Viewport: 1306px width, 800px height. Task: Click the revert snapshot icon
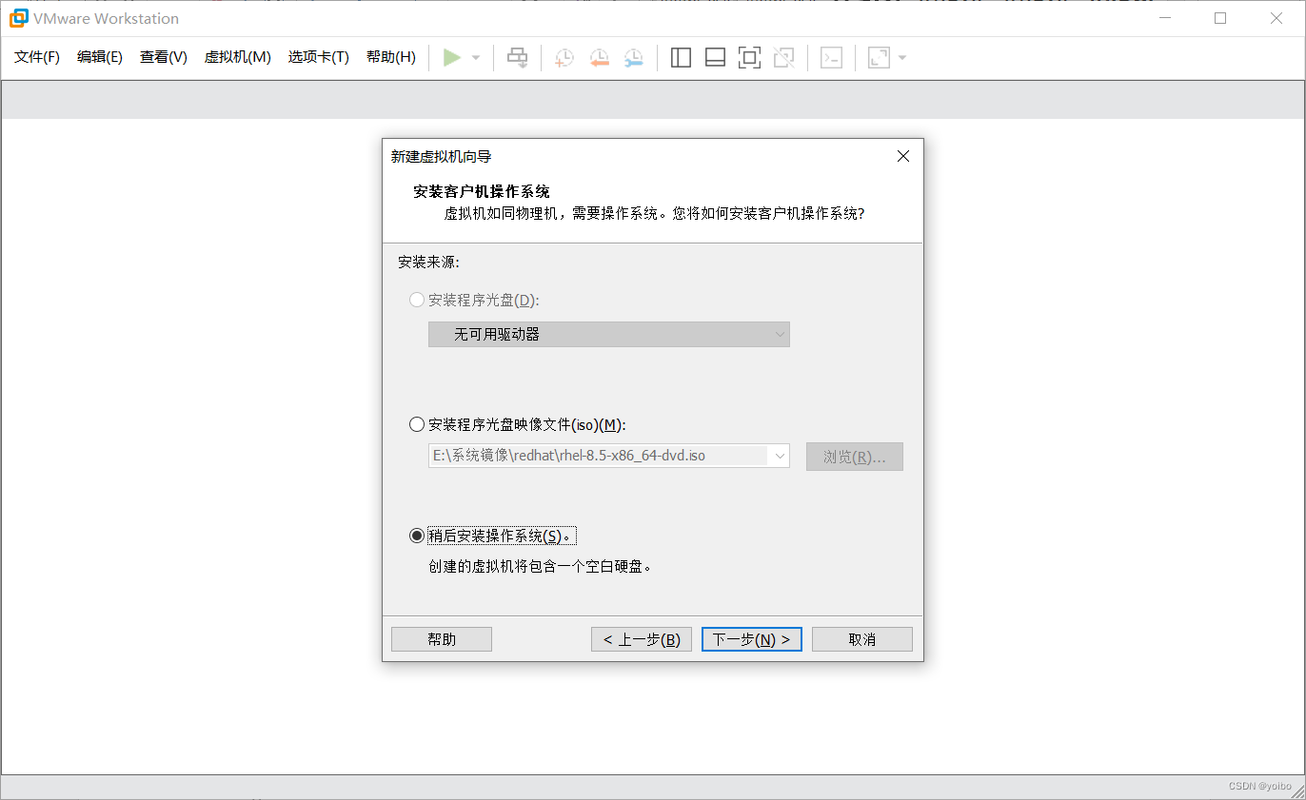coord(599,58)
